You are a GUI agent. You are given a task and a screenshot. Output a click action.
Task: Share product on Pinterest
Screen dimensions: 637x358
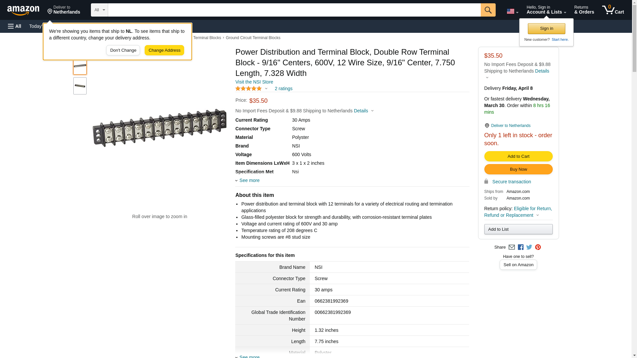[x=538, y=247]
